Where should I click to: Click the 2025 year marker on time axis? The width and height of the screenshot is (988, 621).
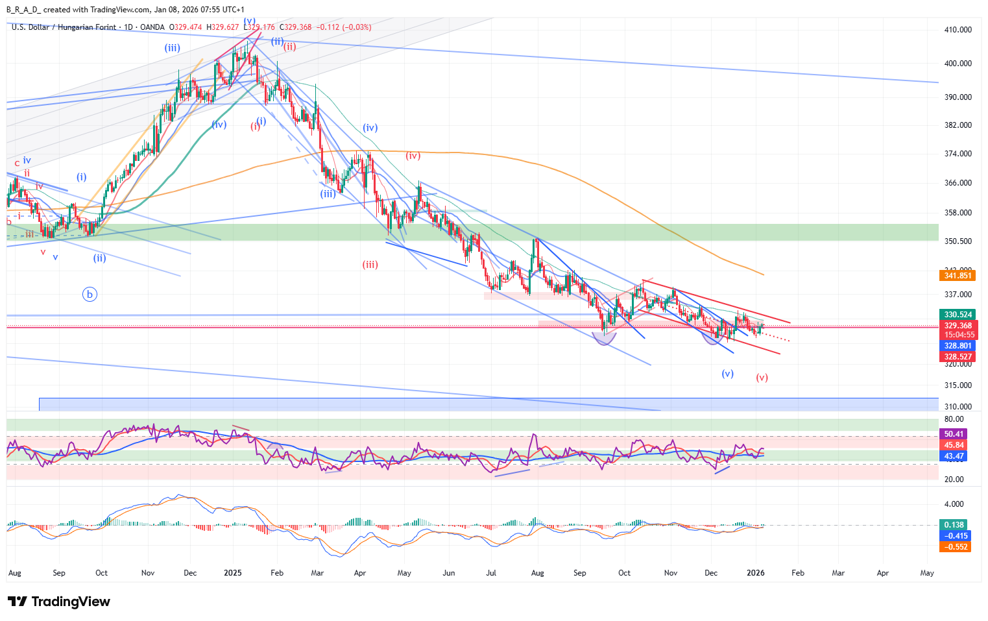pos(232,573)
